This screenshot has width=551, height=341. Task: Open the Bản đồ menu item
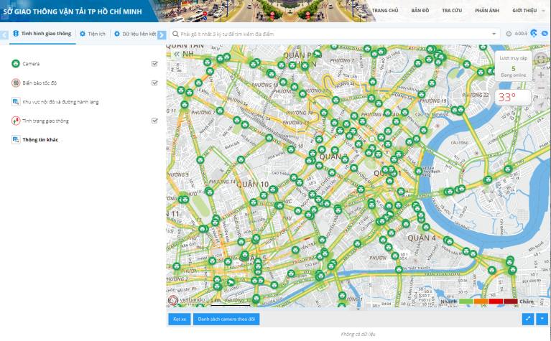420,11
